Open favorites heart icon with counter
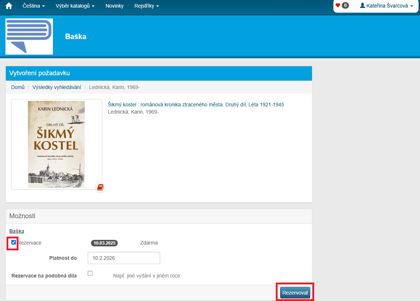Viewport: 420px width, 301px height. click(342, 5)
